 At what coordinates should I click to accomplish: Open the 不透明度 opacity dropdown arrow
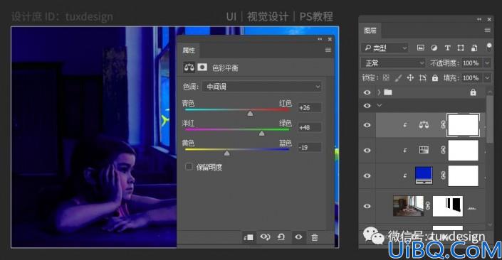487,63
